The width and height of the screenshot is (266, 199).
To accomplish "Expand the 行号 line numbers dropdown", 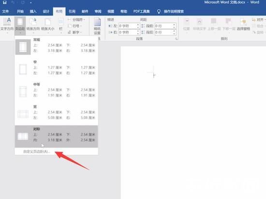I will pyautogui.click(x=75, y=26).
